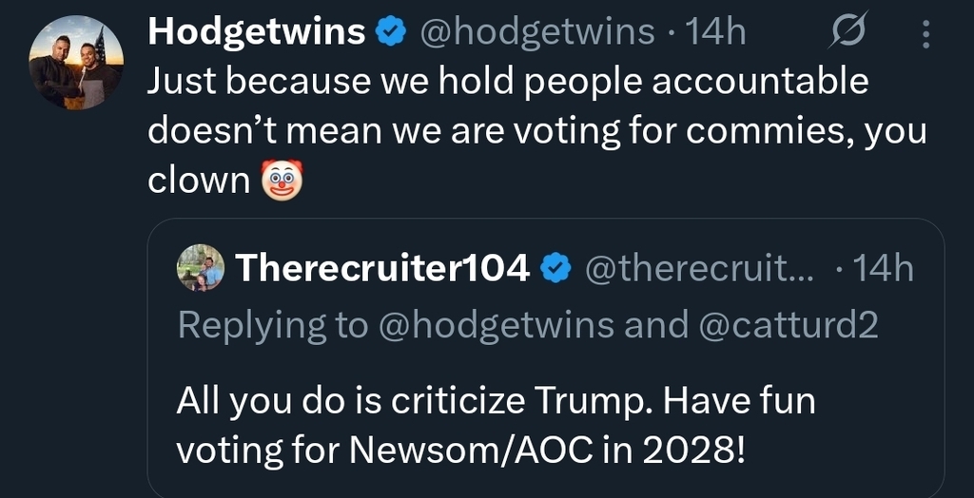The image size is (974, 498).
Task: Click the verified badge next to Hodgetwins
Action: (x=390, y=33)
